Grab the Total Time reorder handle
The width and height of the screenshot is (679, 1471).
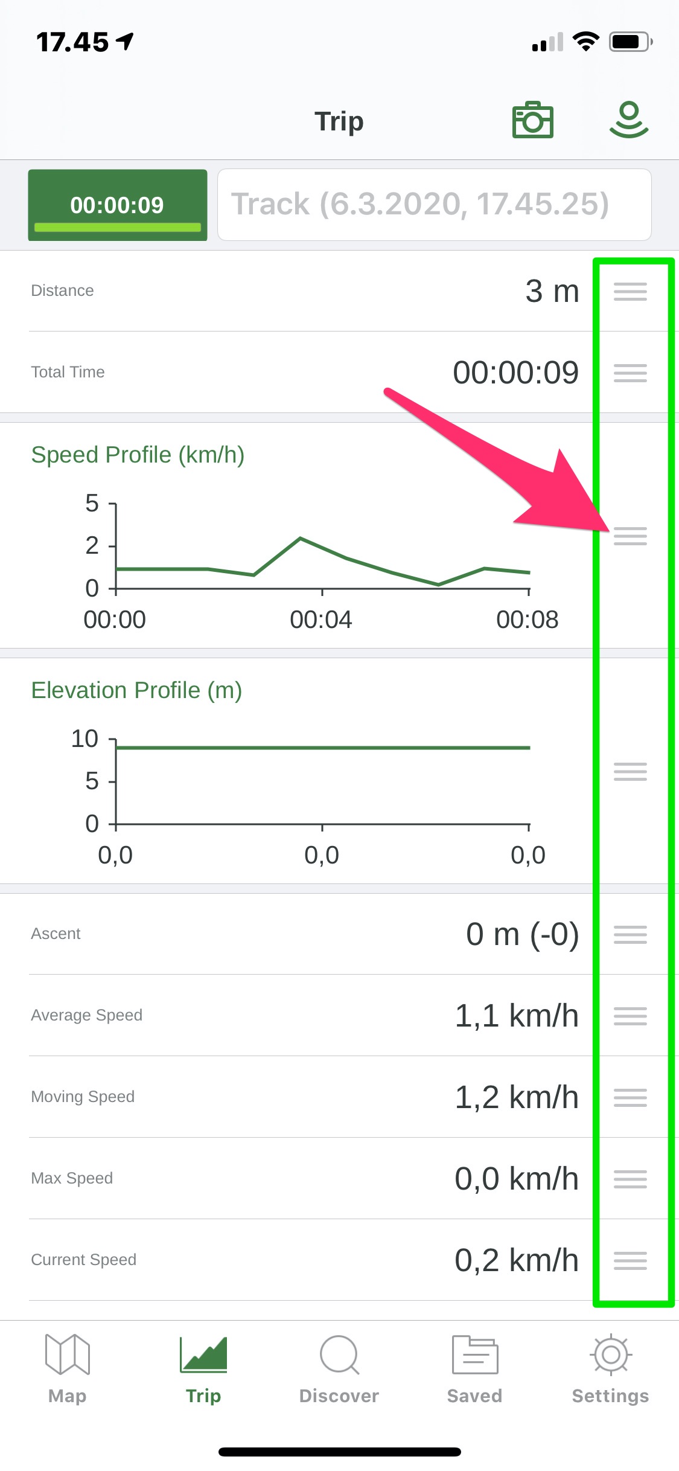(x=630, y=373)
